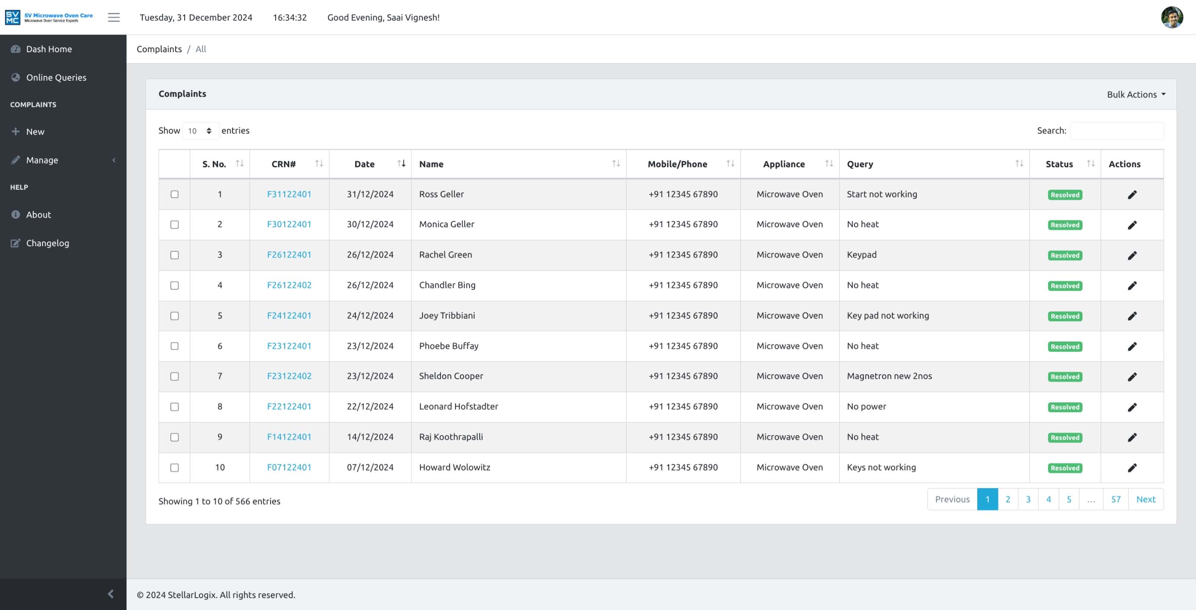Screen dimensions: 1196x610
Task: Click the Next pagination button
Action: click(x=1146, y=499)
